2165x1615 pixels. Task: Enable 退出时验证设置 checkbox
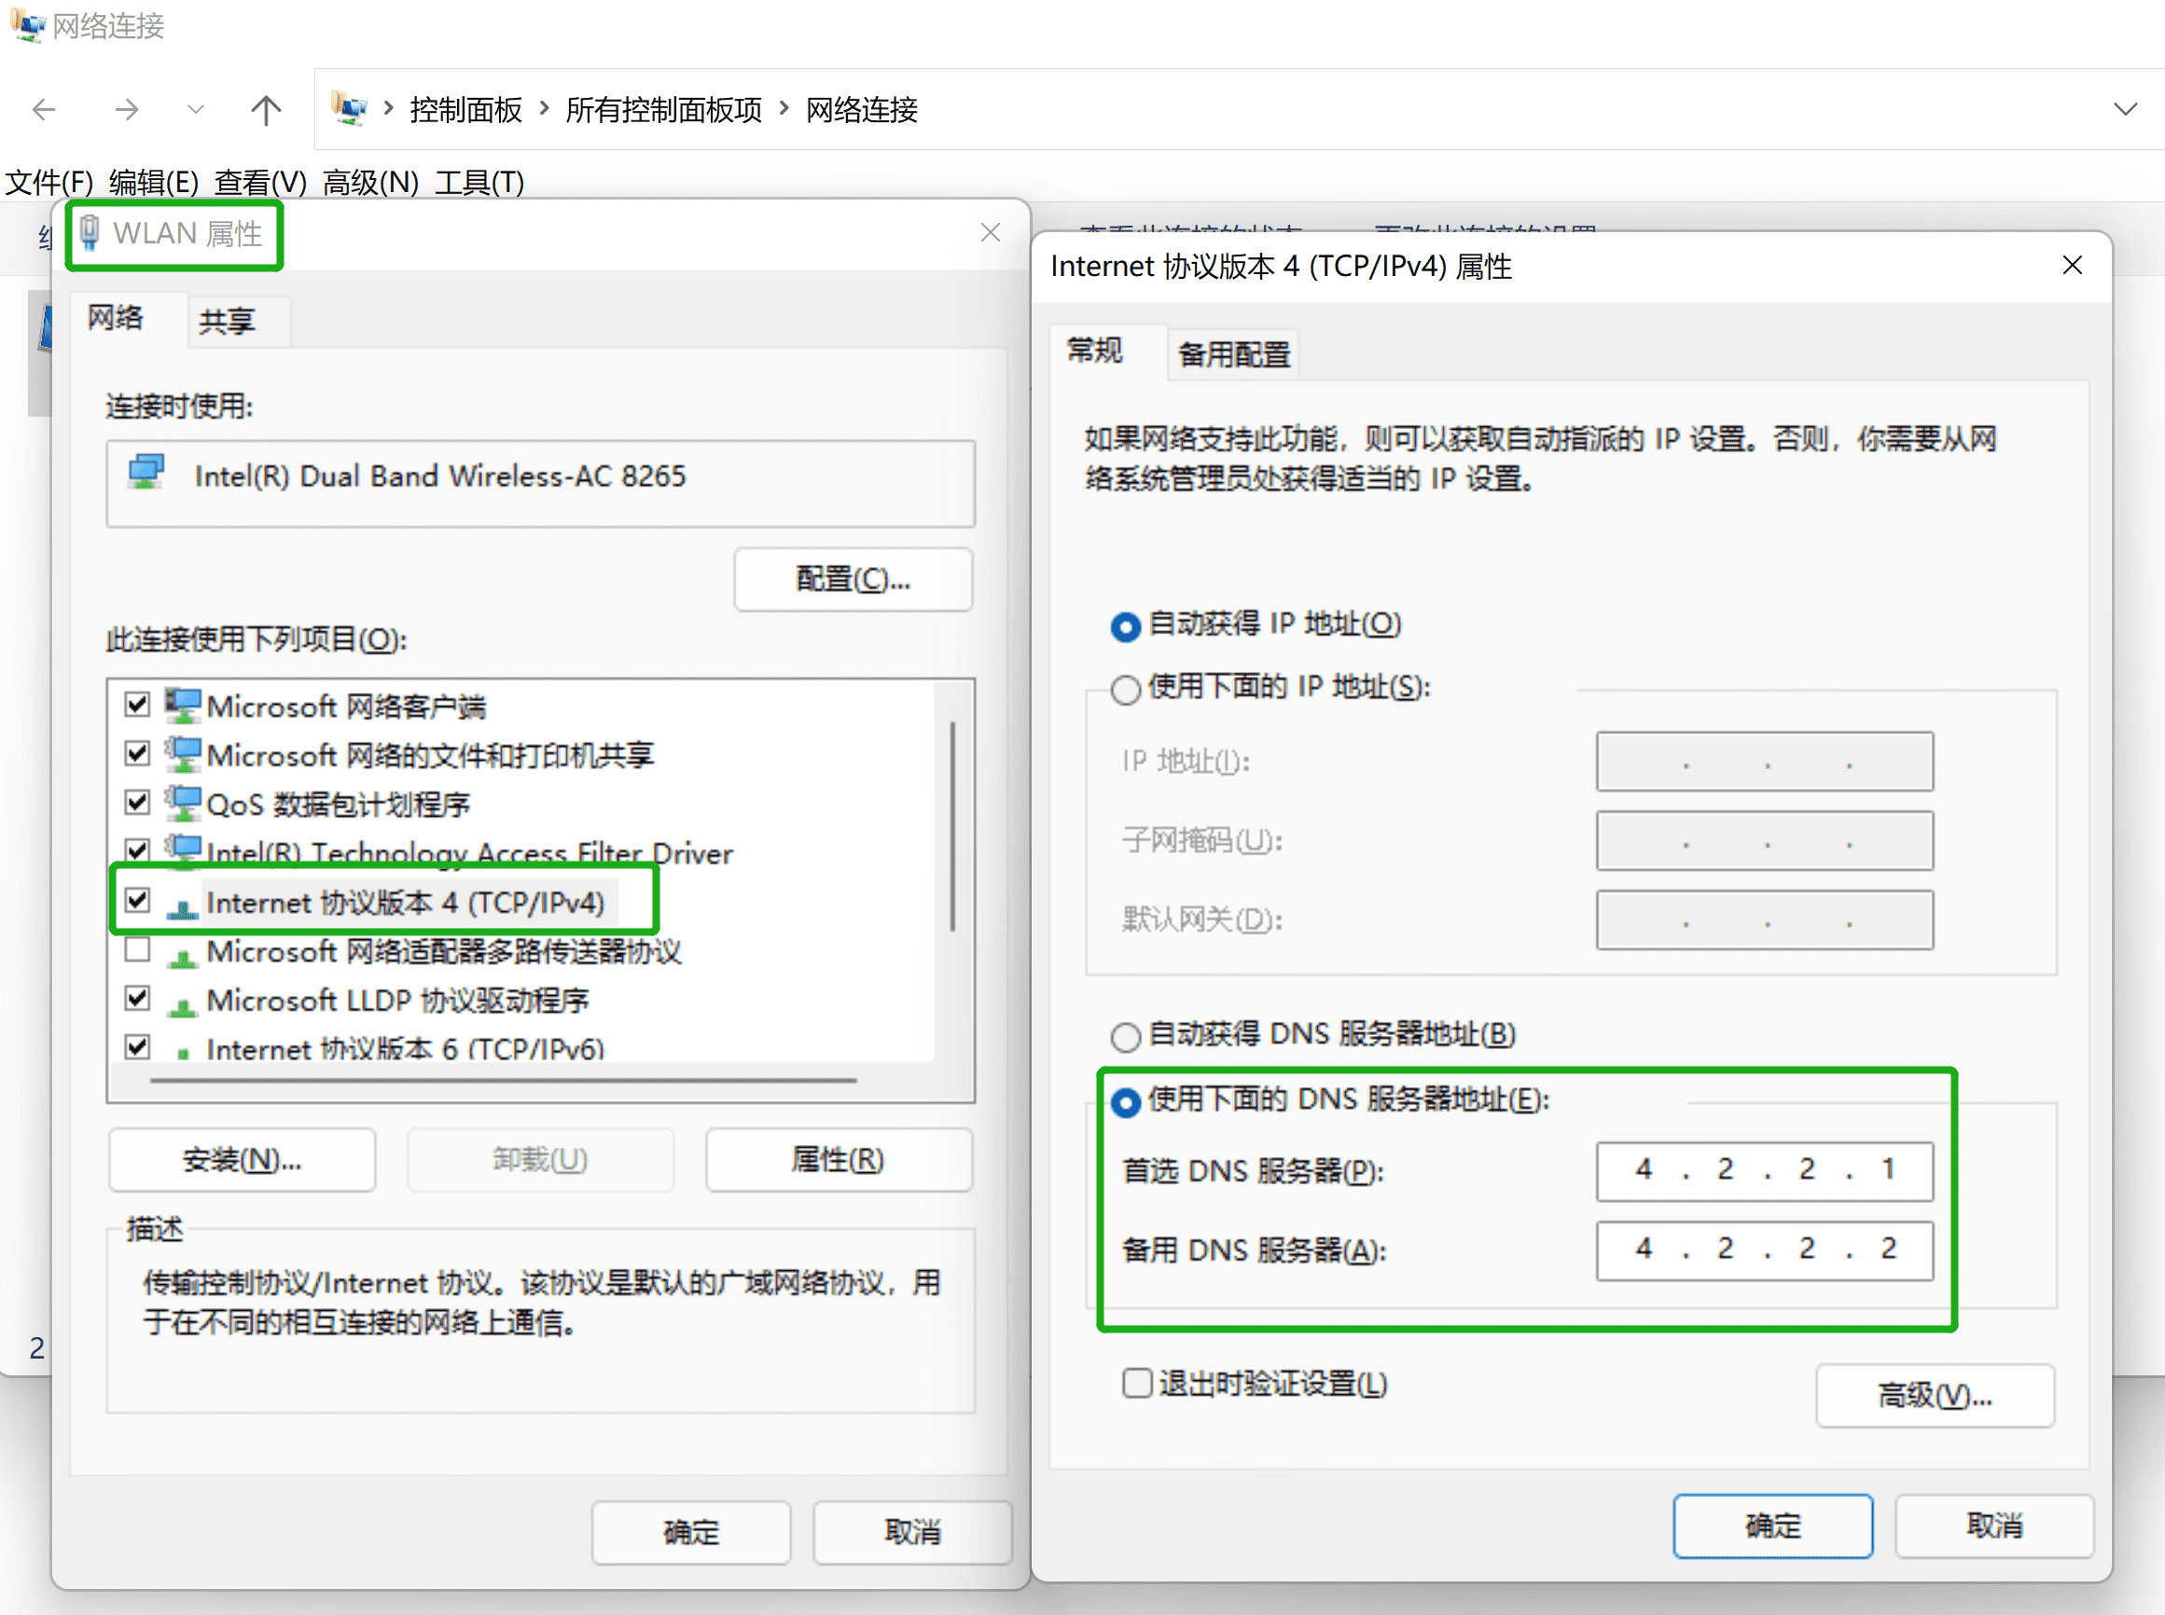tap(1137, 1382)
